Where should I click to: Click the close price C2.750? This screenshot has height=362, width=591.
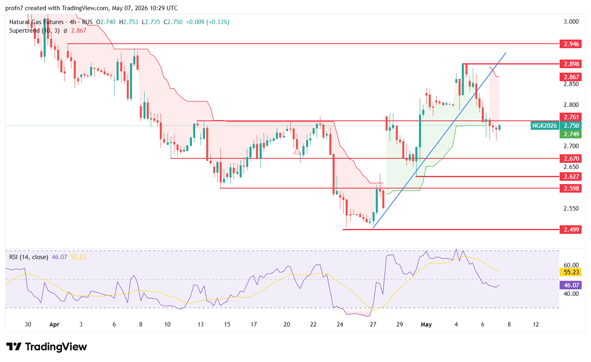pos(173,22)
